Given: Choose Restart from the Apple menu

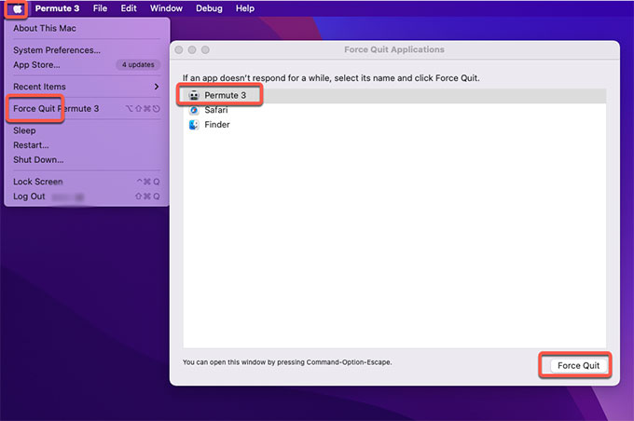Looking at the screenshot, I should 31,145.
